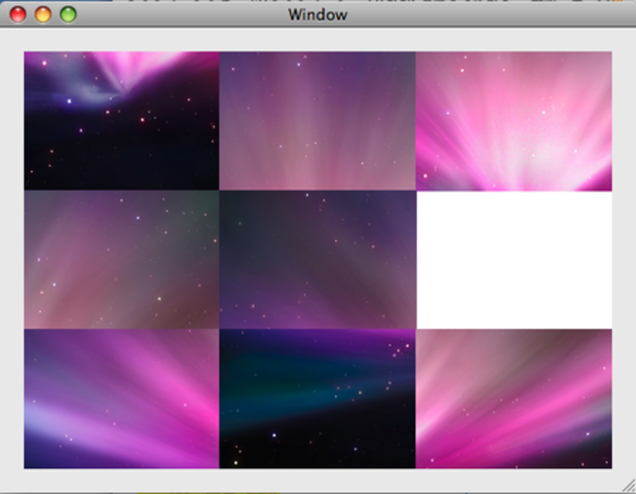Click empty title bar area right of "Window"
This screenshot has height=494, width=636.
[465, 15]
